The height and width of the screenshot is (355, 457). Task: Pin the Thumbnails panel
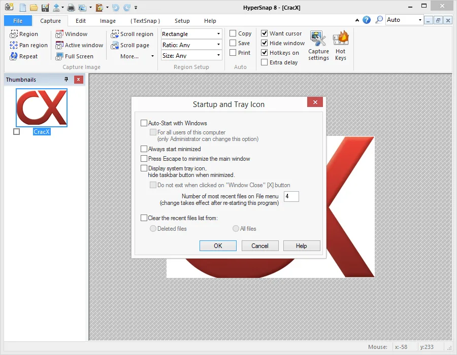pos(66,80)
